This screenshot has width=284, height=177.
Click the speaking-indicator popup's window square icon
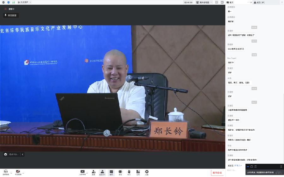pyautogui.click(x=251, y=167)
